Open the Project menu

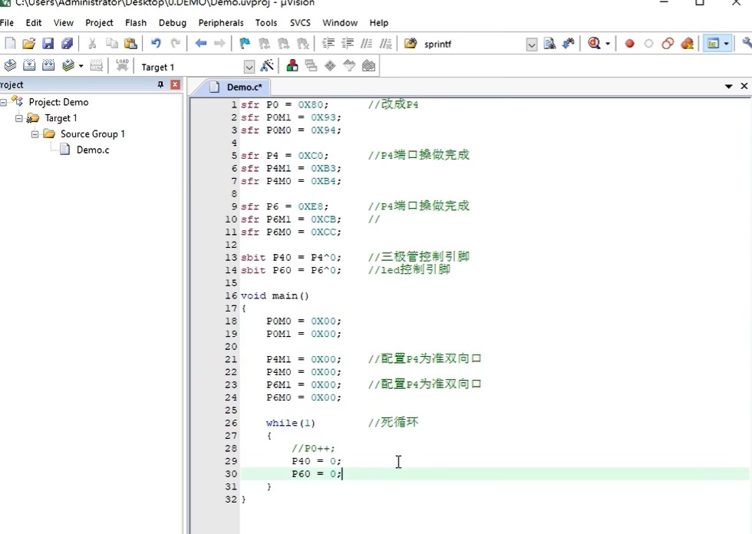(99, 22)
